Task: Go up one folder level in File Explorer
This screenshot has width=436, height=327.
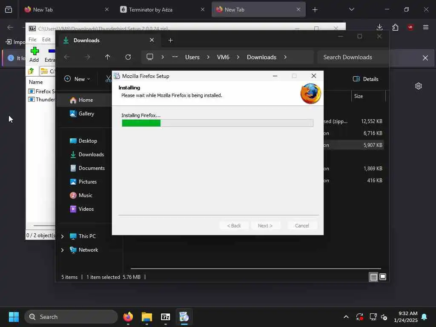Action: 108,57
